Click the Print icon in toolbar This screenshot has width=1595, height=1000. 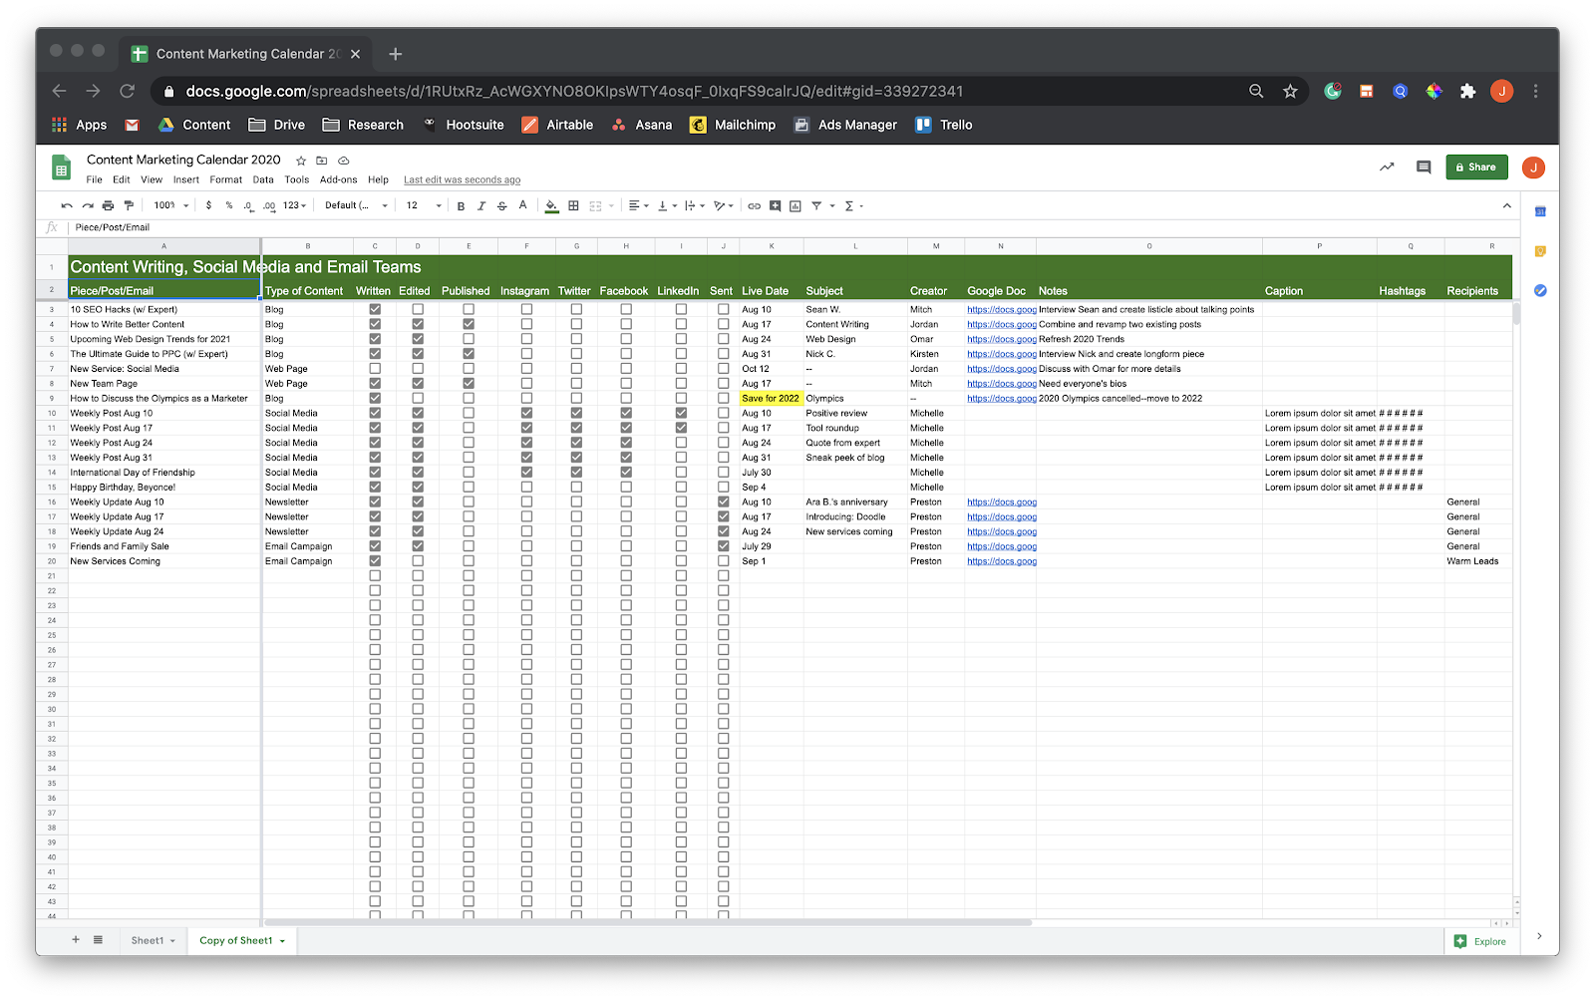[x=108, y=206]
